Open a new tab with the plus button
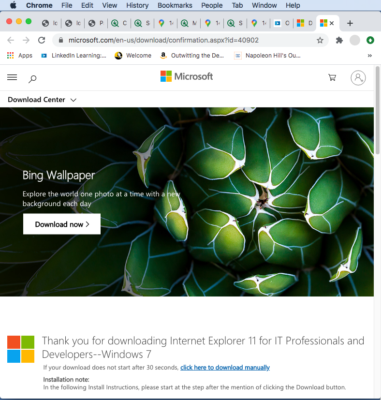The image size is (381, 400). (x=350, y=23)
